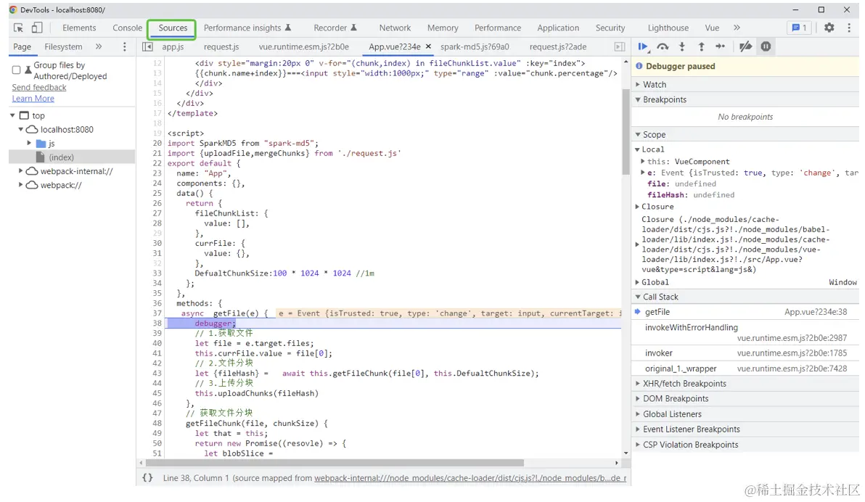865x502 pixels.
Task: Open the spark-md5.js?69a0 file tab
Action: [475, 47]
